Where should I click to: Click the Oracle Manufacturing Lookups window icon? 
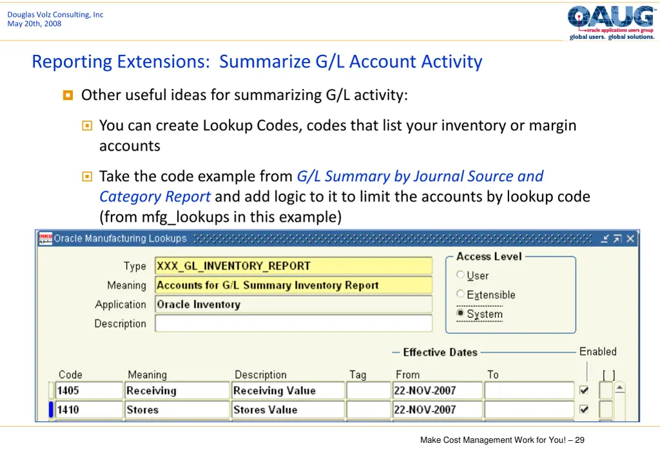(46, 238)
